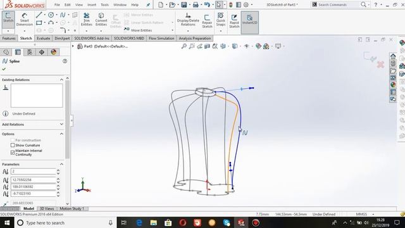405x228 pixels.
Task: Click the Print icon
Action: [x=196, y=4]
